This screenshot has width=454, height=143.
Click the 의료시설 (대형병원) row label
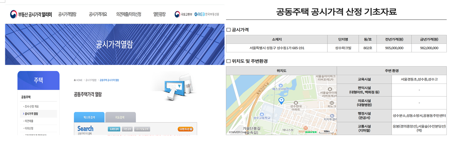coord(365,103)
